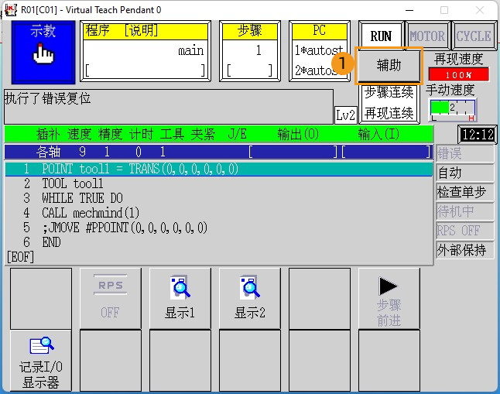Open the 记录I/O显示器 monitor icon

(41, 361)
